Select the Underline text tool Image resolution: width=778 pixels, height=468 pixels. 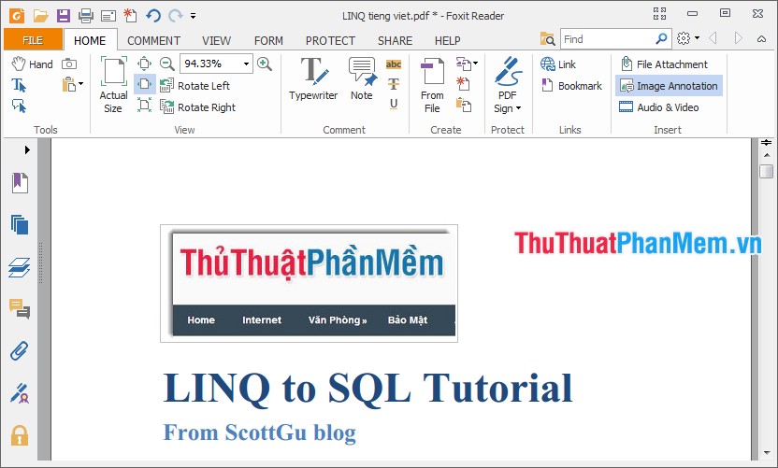coord(394,104)
